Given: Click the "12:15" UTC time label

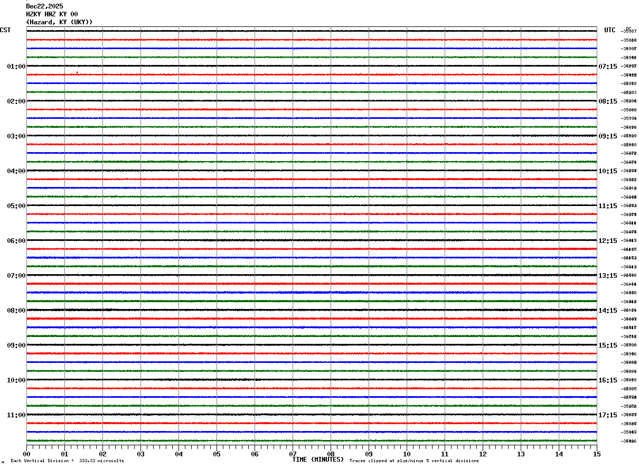Looking at the screenshot, I should point(608,241).
